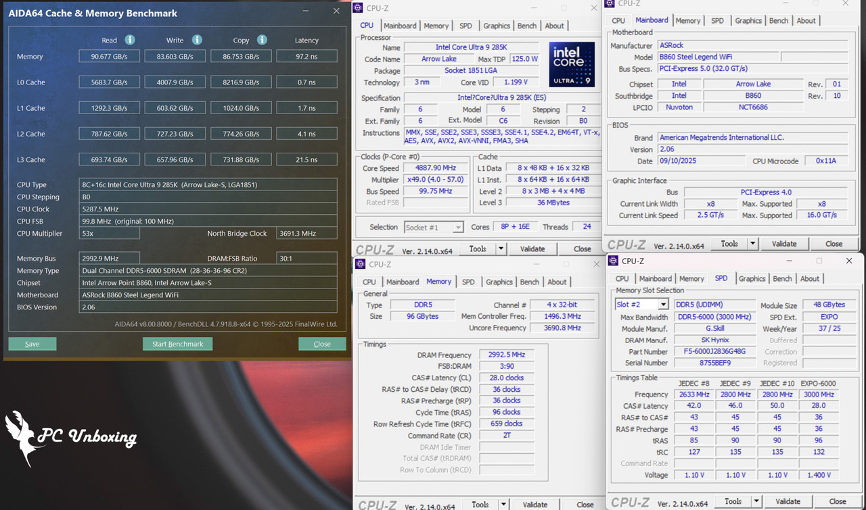The height and width of the screenshot is (510, 866).
Task: Click the Close button in the CPU-Z Memory window
Action: (585, 505)
